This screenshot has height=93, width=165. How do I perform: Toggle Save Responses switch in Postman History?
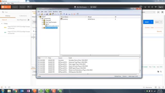point(28,20)
